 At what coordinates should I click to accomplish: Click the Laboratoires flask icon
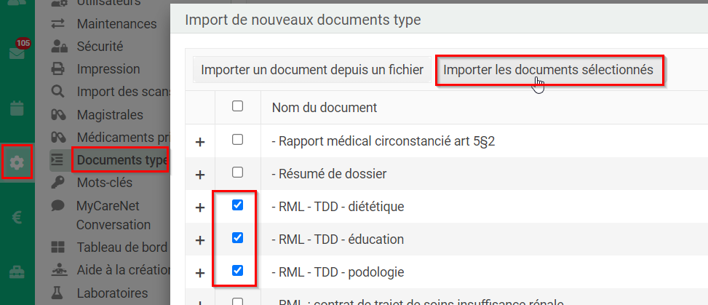(58, 293)
